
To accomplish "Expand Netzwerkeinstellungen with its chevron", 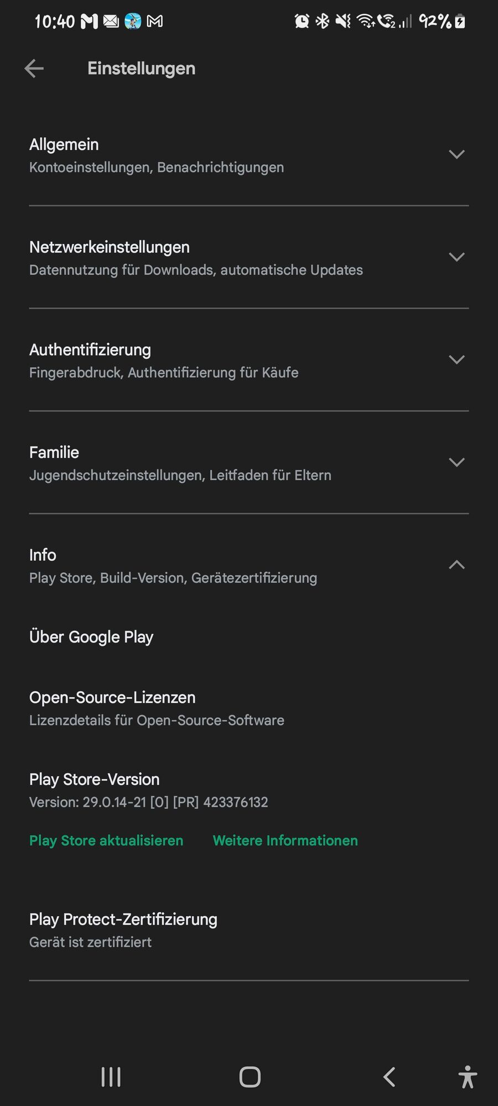I will 456,257.
